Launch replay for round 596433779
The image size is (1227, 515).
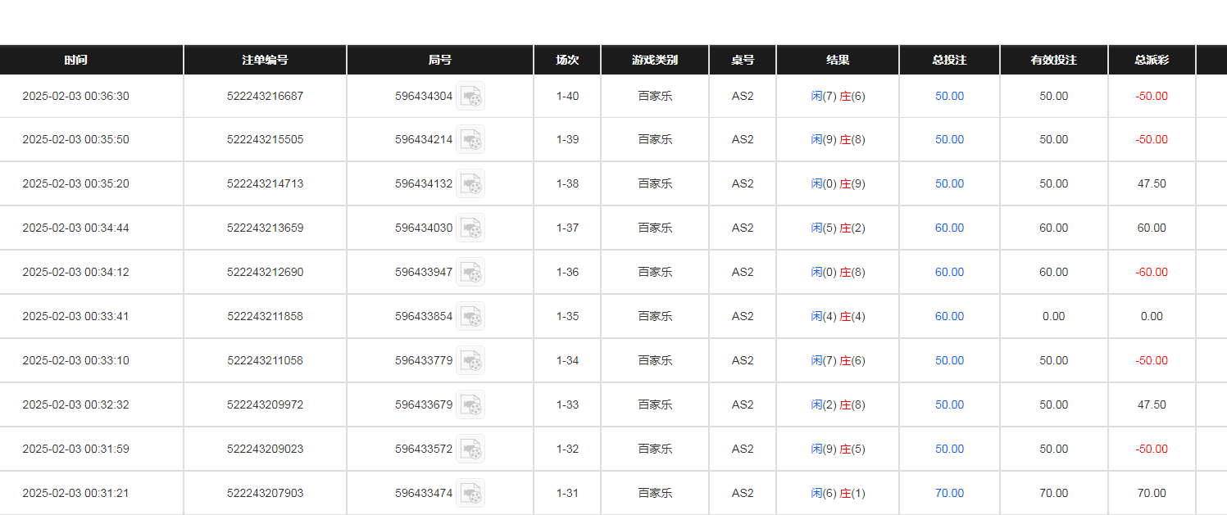(470, 361)
